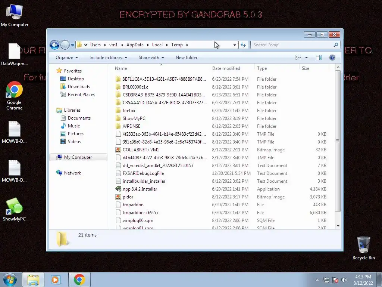Select the DataWagon desktop file

15,55
